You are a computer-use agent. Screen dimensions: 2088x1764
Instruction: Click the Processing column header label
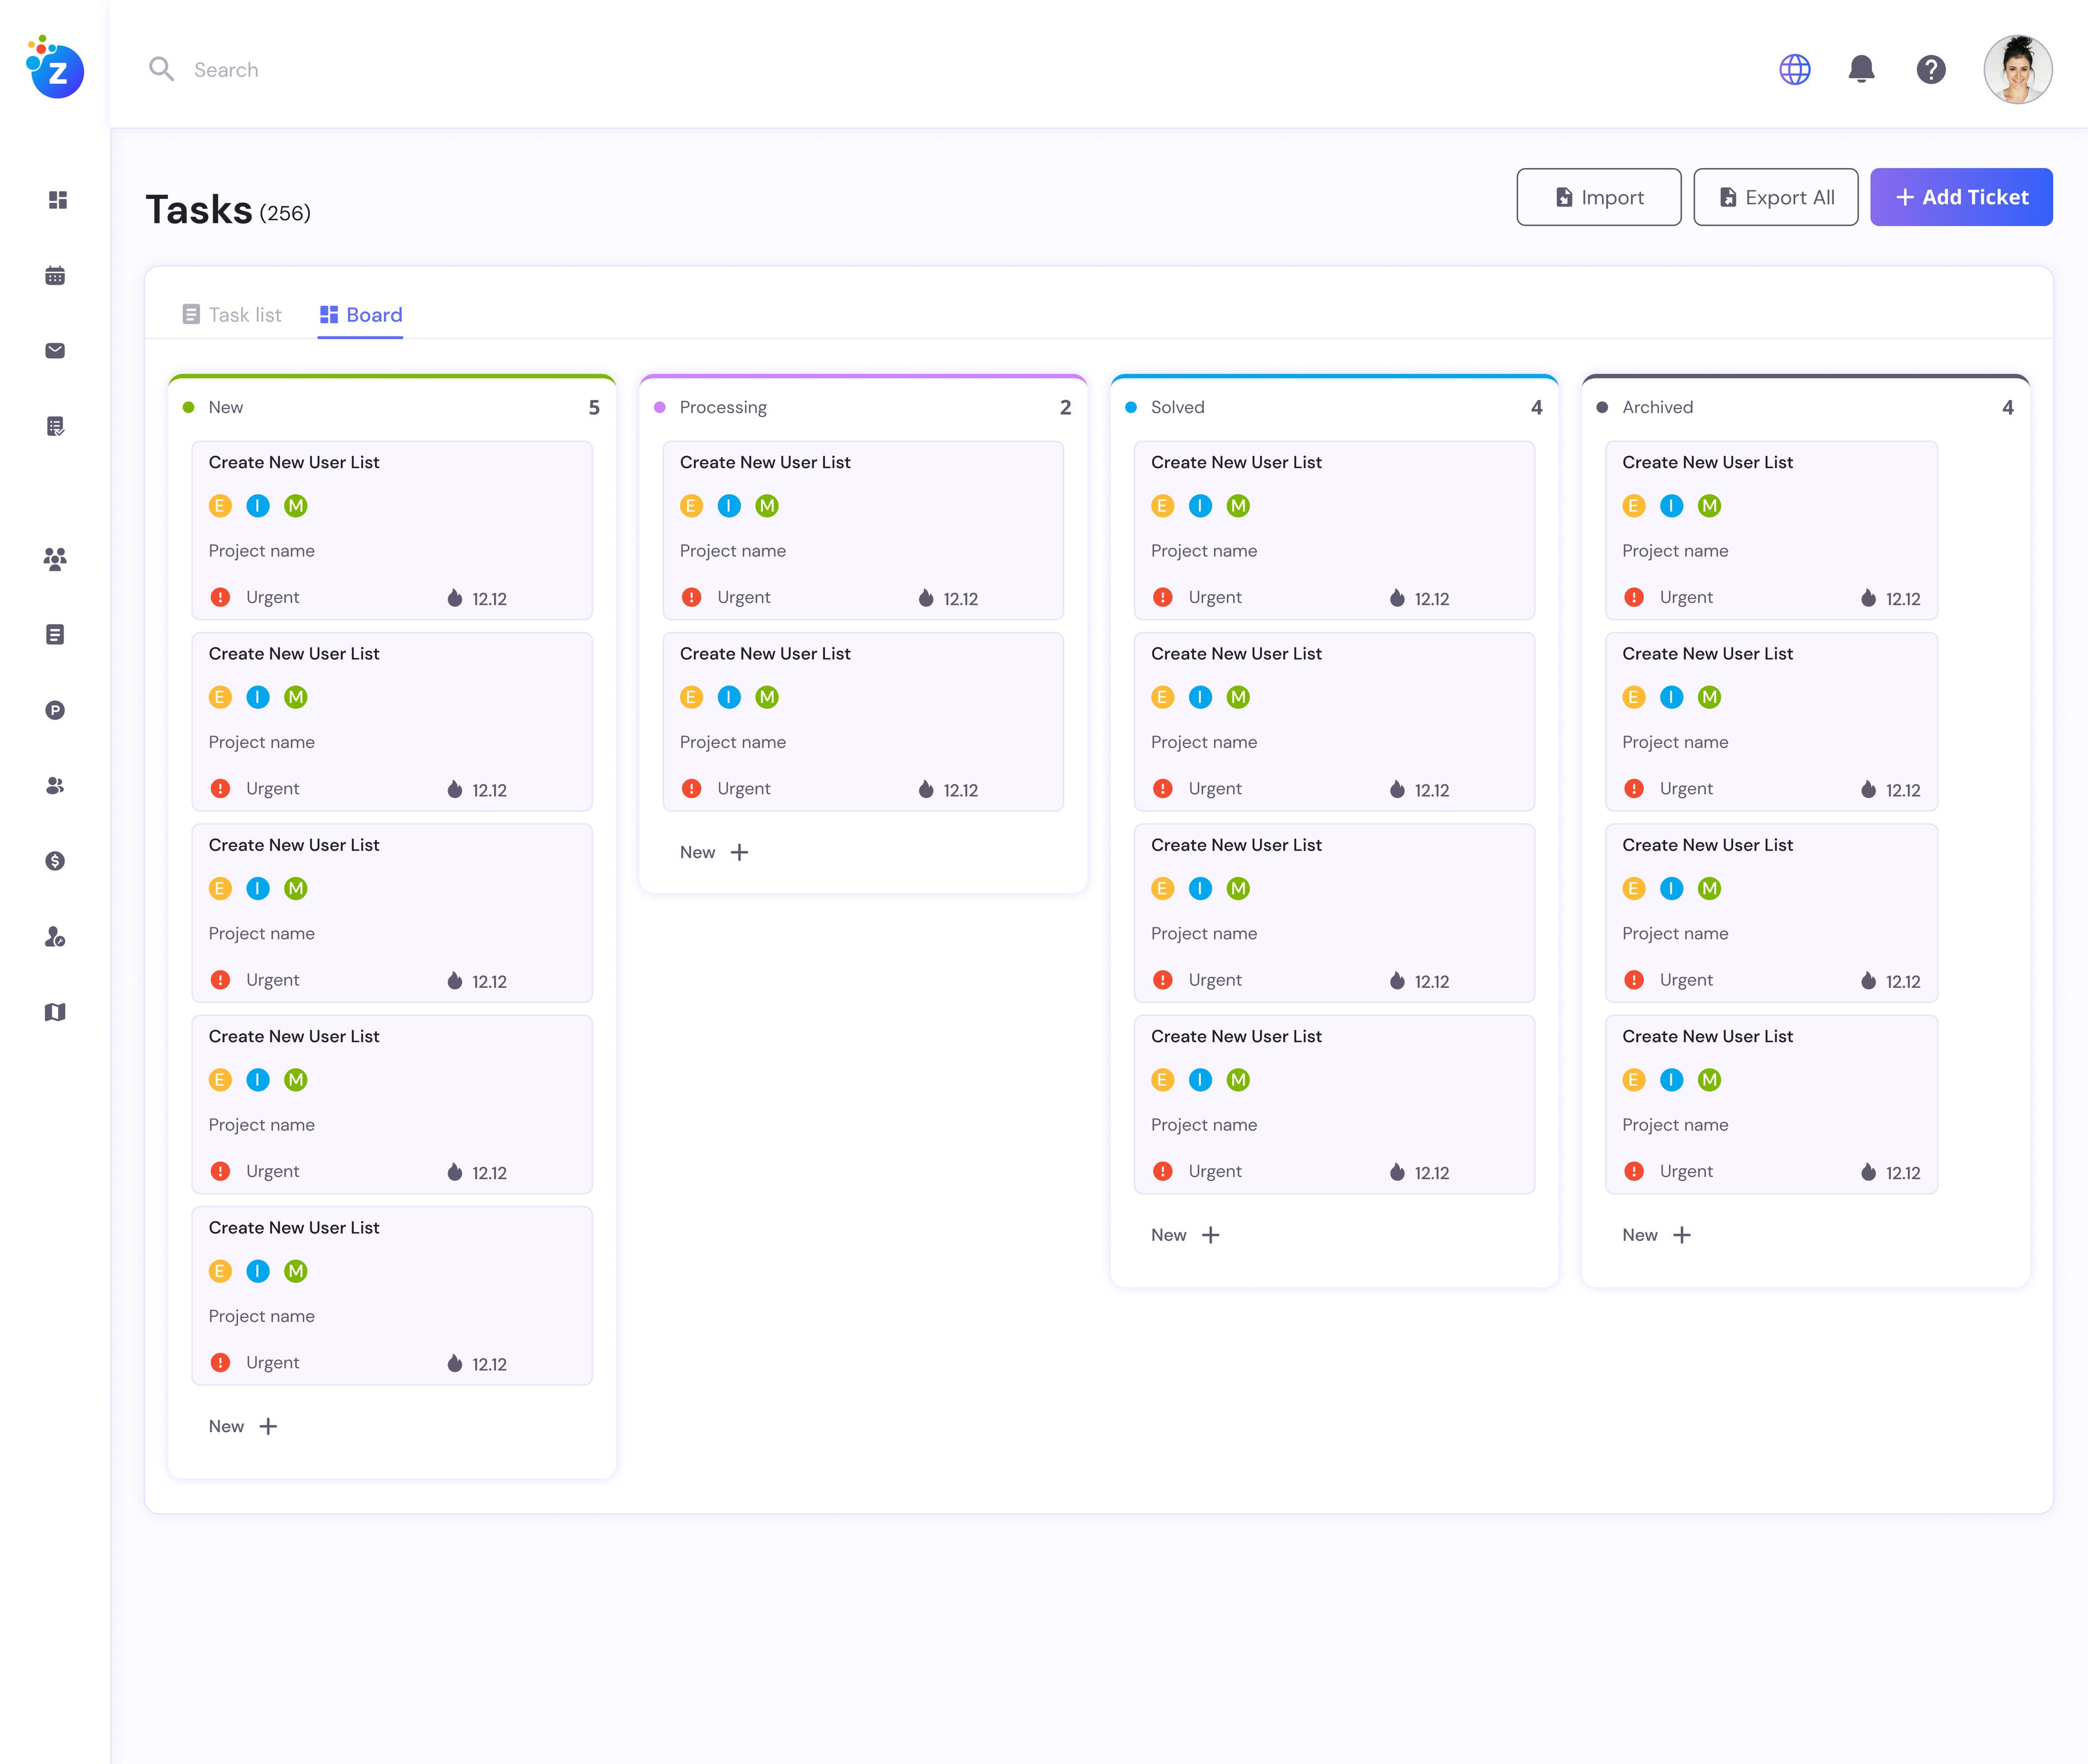click(723, 407)
